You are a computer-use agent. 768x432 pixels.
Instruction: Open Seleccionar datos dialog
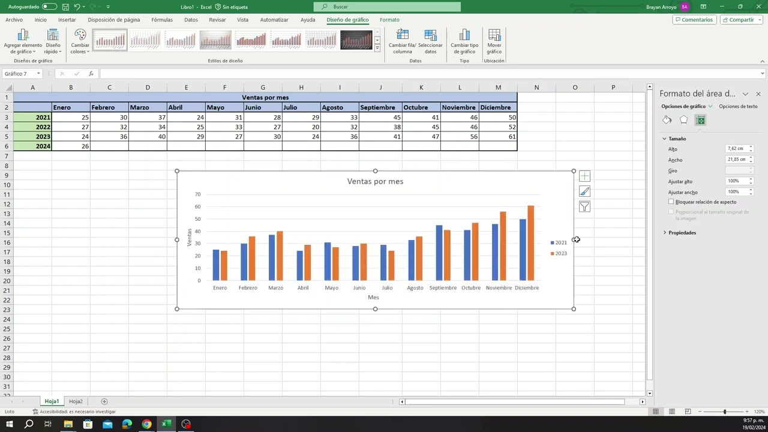click(x=430, y=41)
